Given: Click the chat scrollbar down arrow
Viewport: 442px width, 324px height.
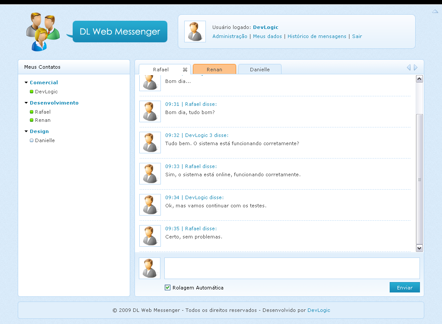Looking at the screenshot, I should [x=420, y=248].
